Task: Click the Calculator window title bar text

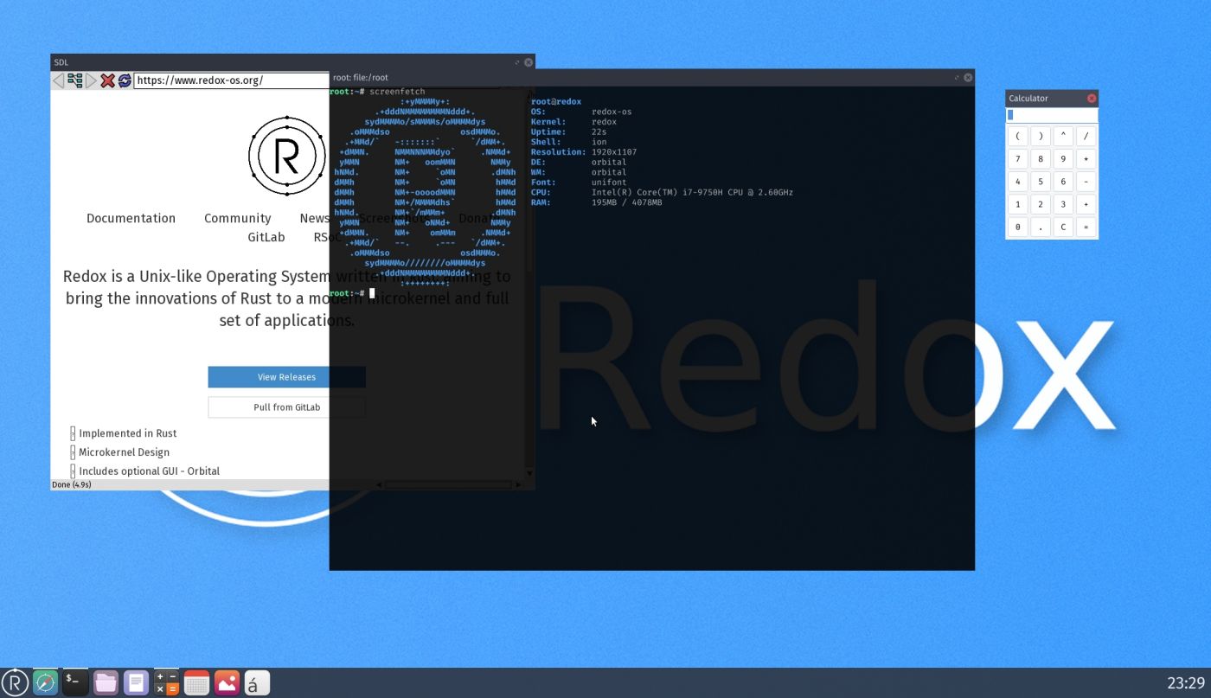Action: (1028, 99)
